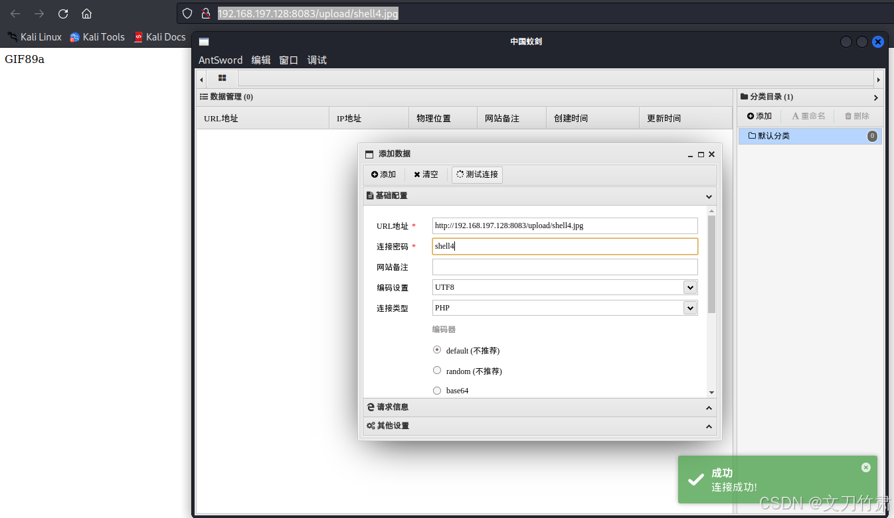Click the 网站备注 input field
Viewport: 894px width, 518px height.
pyautogui.click(x=565, y=267)
